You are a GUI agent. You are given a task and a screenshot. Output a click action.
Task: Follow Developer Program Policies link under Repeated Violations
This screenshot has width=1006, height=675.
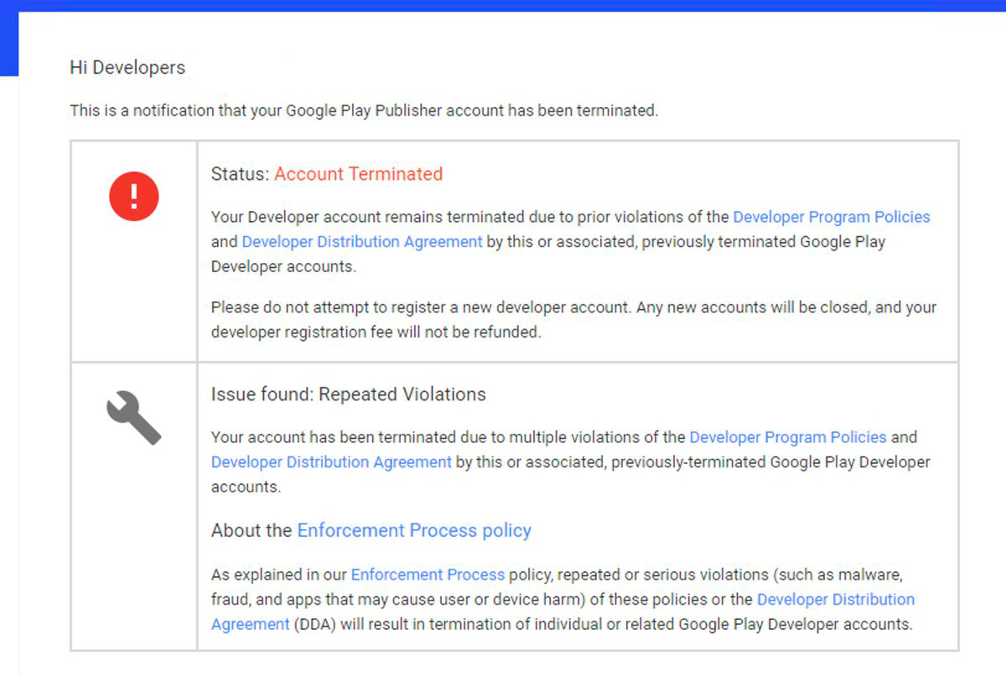[x=787, y=437]
